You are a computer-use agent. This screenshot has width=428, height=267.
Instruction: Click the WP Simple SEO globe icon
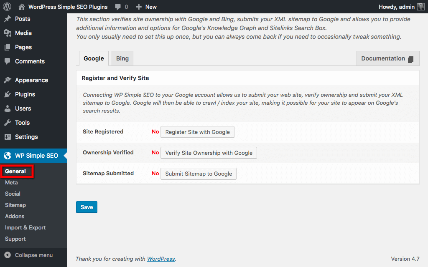tap(7, 156)
